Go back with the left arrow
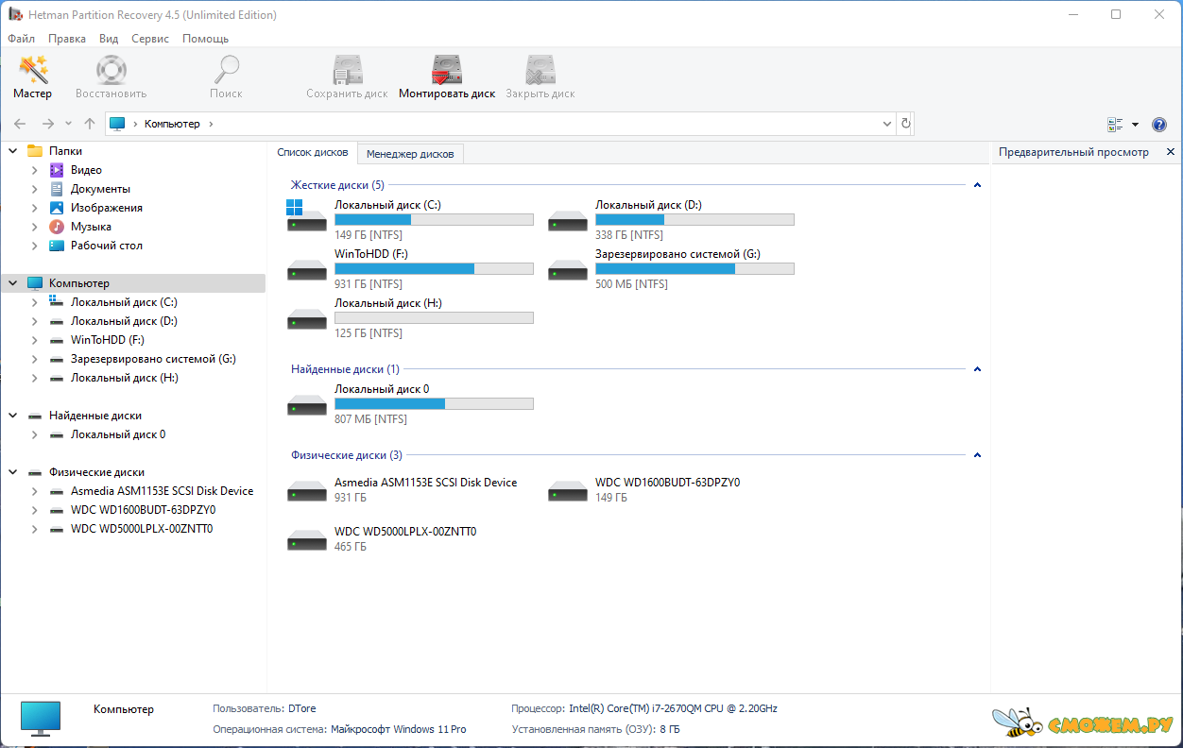Image resolution: width=1183 pixels, height=748 pixels. click(20, 124)
